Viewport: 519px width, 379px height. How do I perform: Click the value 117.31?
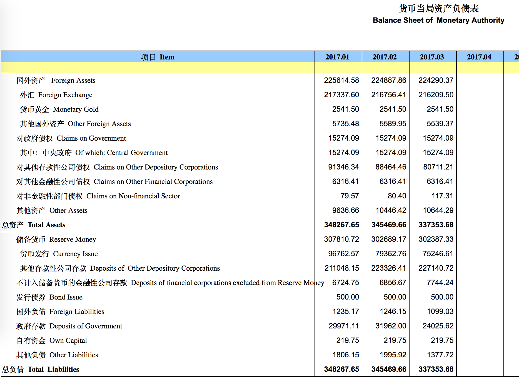click(442, 196)
